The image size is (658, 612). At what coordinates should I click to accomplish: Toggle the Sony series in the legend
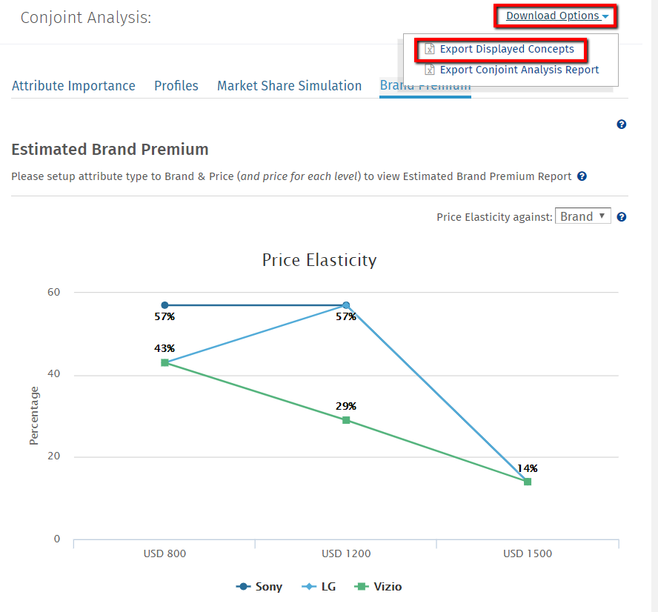pyautogui.click(x=259, y=587)
